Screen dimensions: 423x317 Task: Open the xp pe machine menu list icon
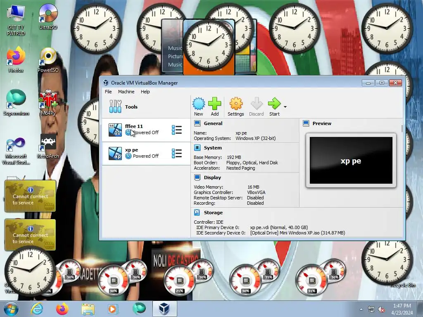tap(177, 153)
